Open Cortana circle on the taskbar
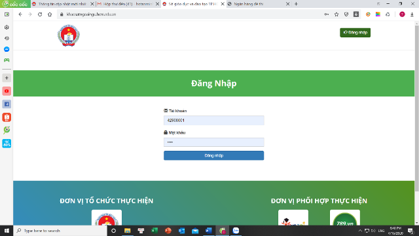 tap(113, 231)
